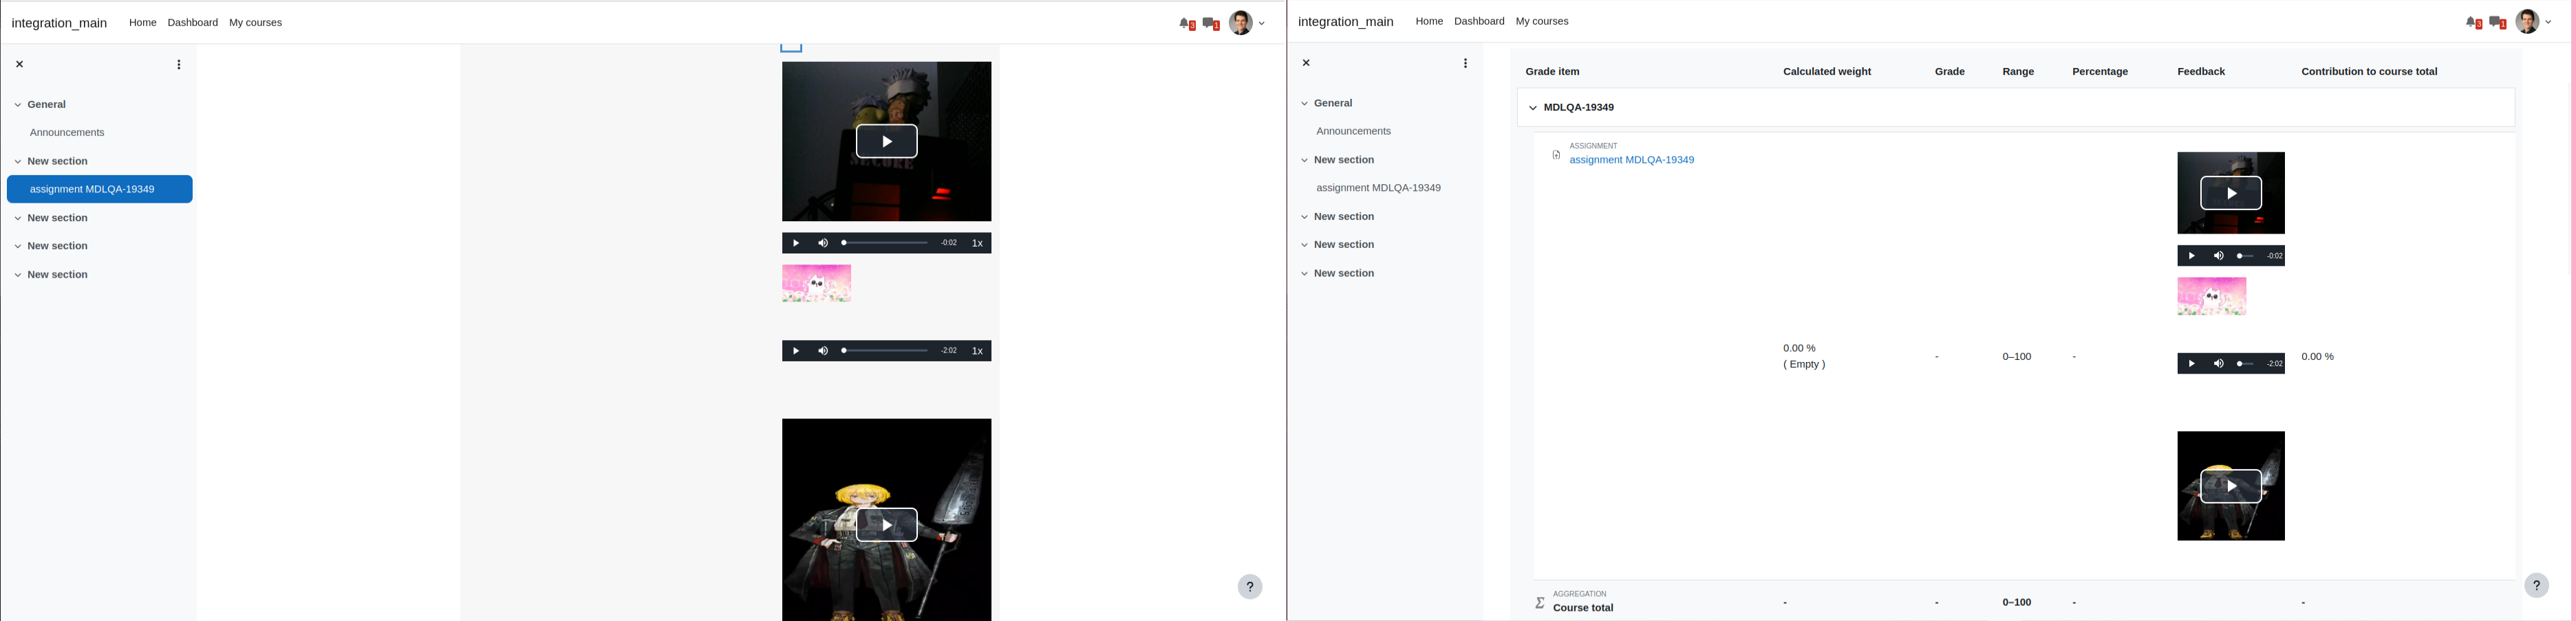
Task: Close course index drawer in right window
Action: click(x=1306, y=63)
